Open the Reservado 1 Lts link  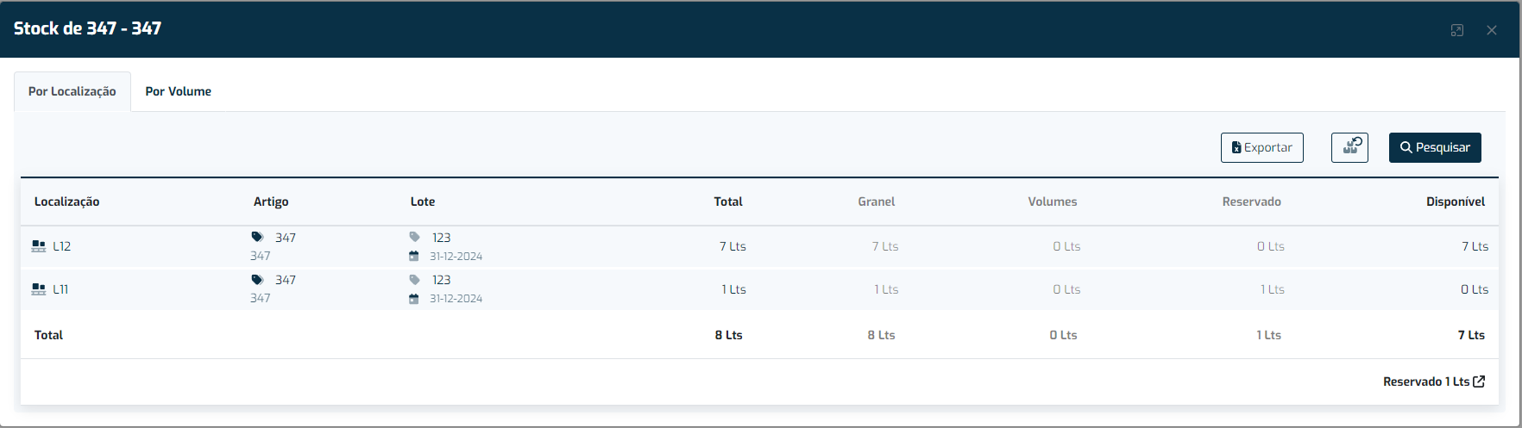pos(1434,381)
